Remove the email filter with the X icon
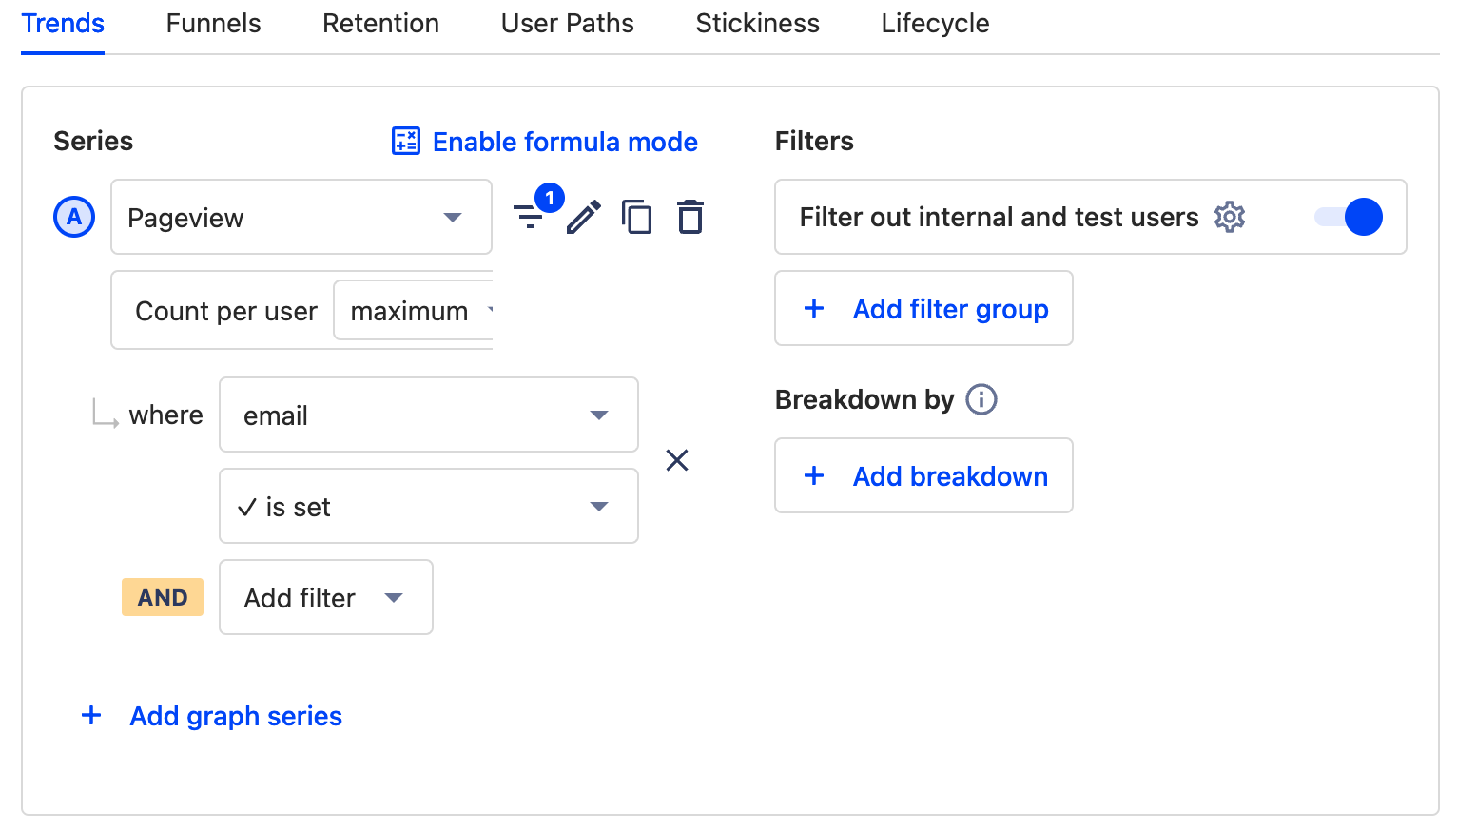The image size is (1457, 829). tap(677, 460)
